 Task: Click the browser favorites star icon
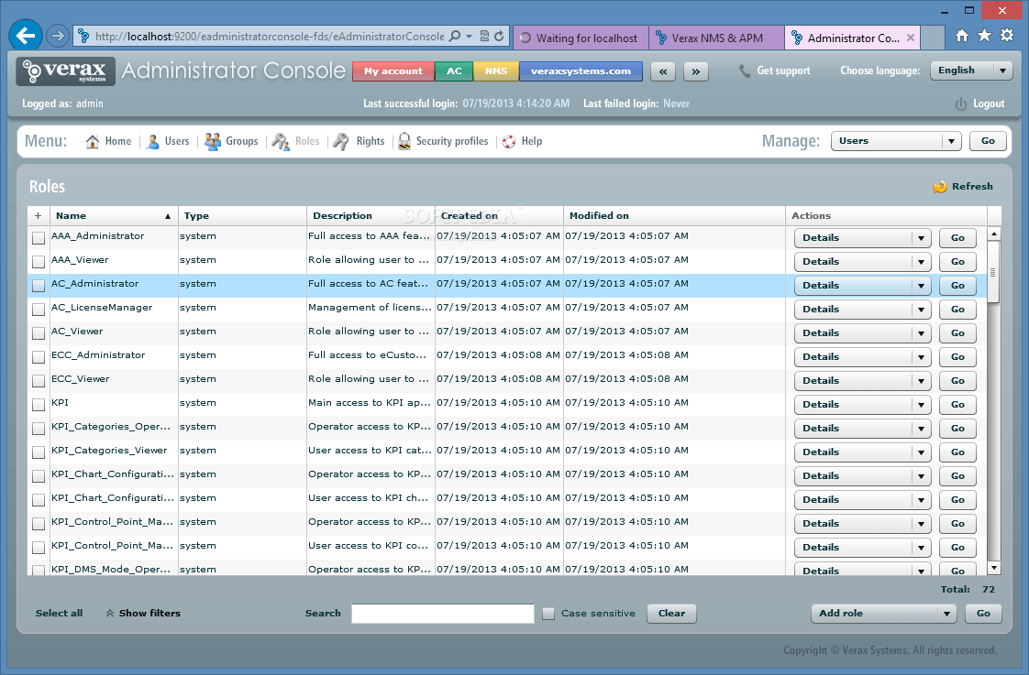tap(984, 36)
